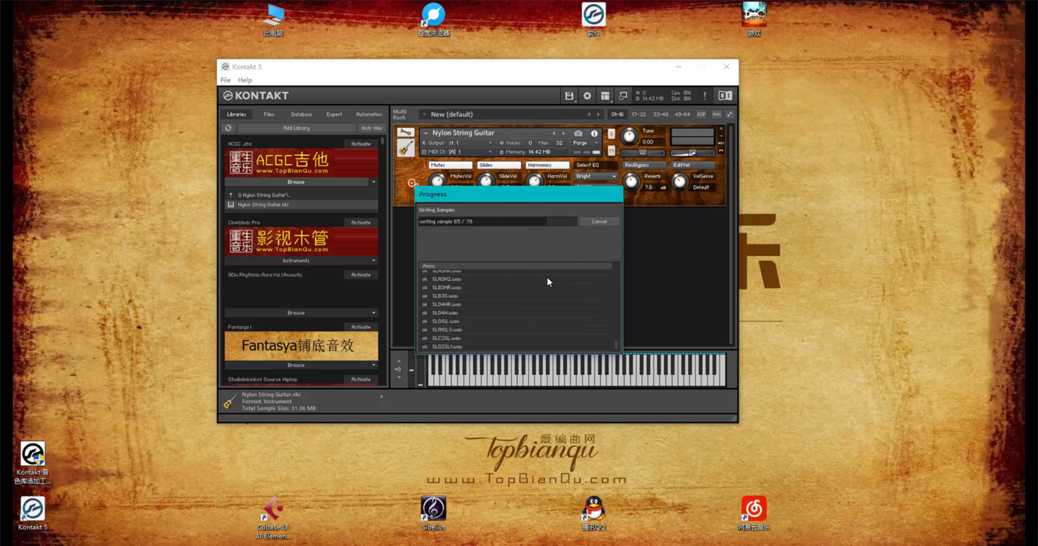Toggle the Mutes articulation button
Image resolution: width=1038 pixels, height=546 pixels.
(450, 165)
